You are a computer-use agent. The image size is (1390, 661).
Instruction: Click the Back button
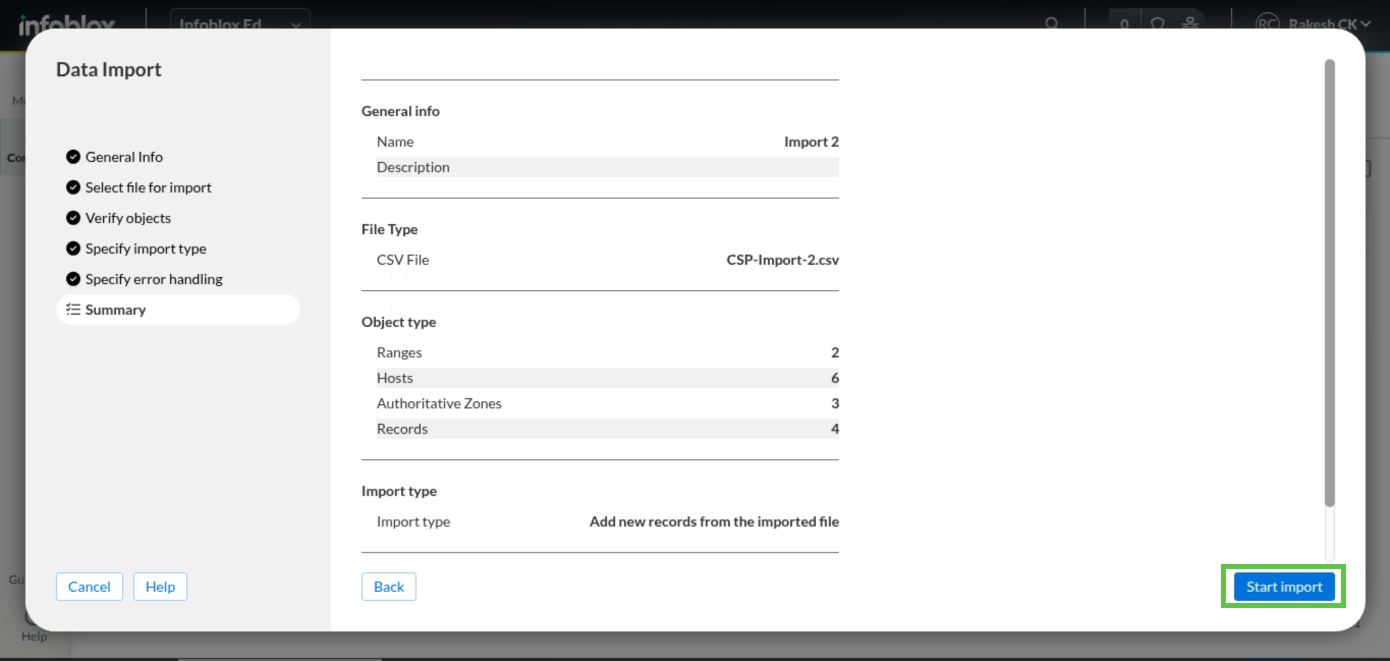tap(388, 587)
